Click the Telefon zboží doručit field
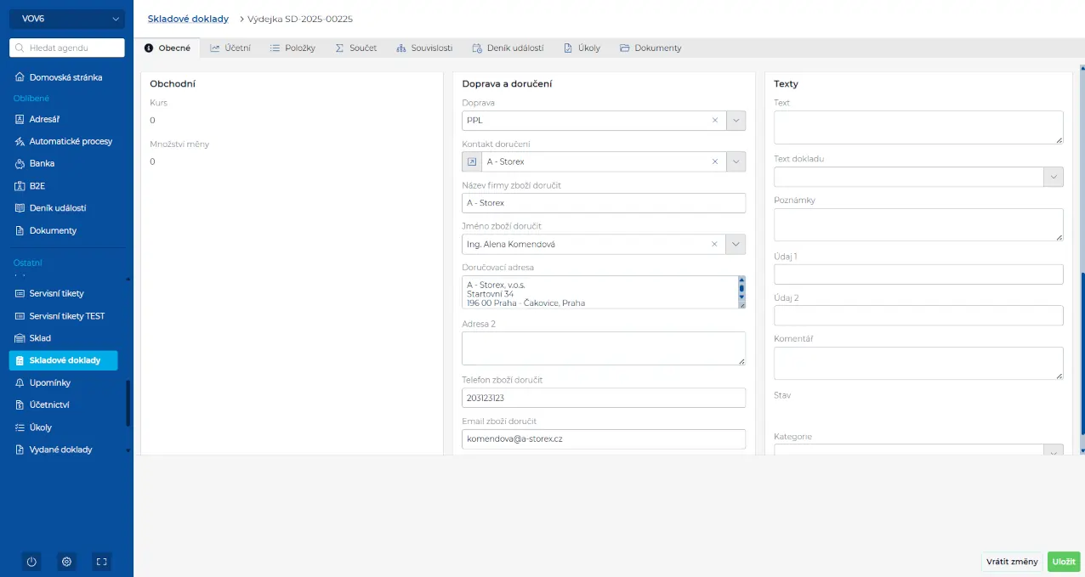The height and width of the screenshot is (577, 1085). point(603,398)
